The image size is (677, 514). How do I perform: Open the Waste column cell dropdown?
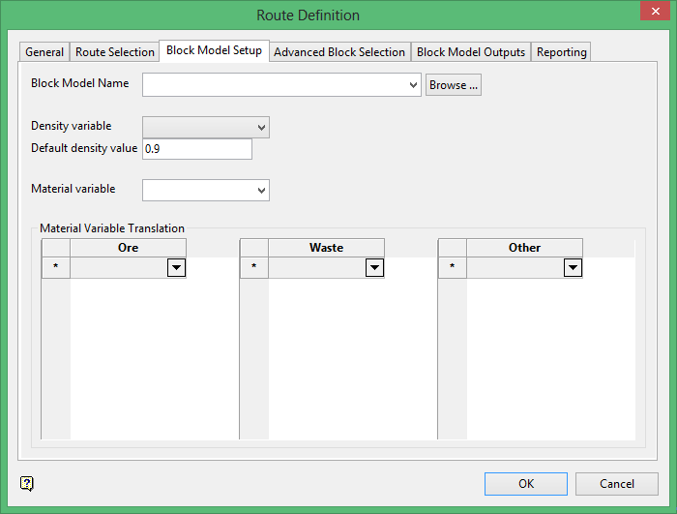click(374, 268)
